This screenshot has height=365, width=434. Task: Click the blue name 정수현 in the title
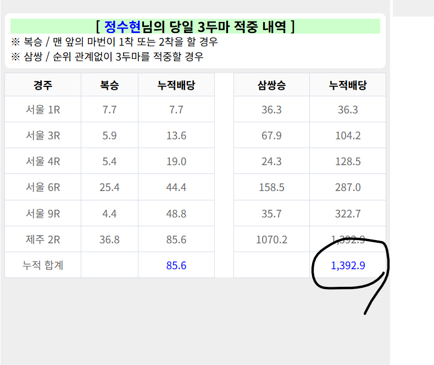[123, 26]
